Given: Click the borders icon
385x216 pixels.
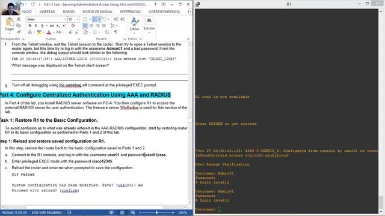Looking at the screenshot, I should [x=95, y=32].
